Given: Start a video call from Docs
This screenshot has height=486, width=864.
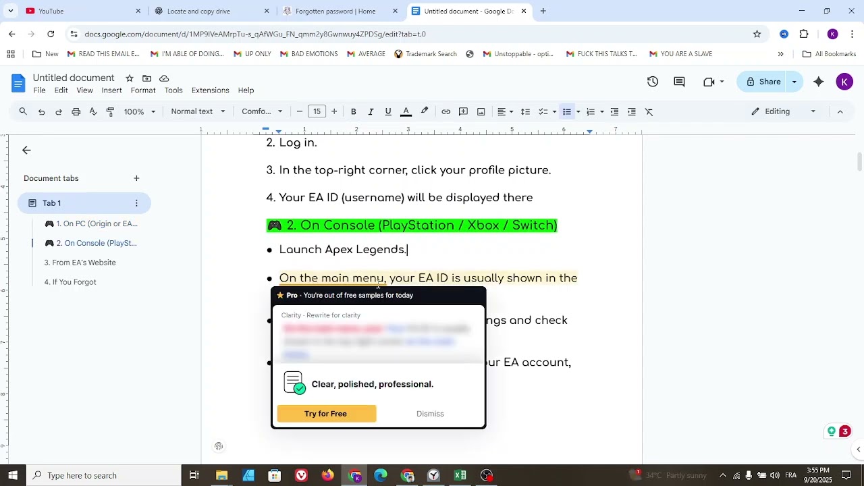Looking at the screenshot, I should (x=709, y=82).
